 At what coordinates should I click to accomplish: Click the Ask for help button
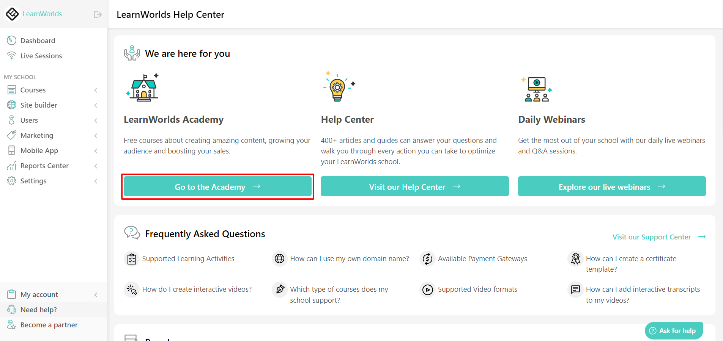(x=674, y=330)
